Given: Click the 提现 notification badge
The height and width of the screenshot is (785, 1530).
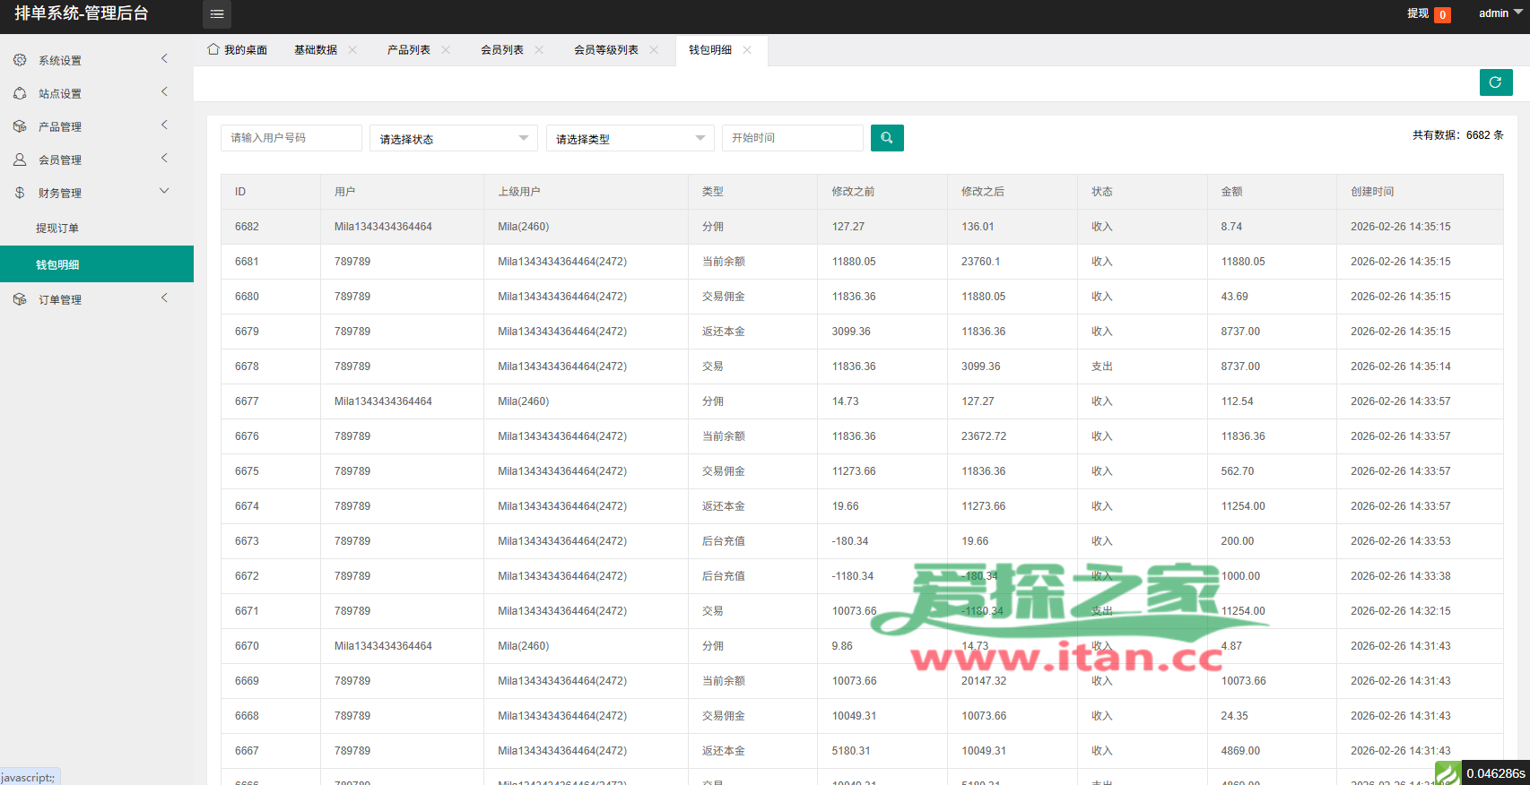Looking at the screenshot, I should tap(1442, 14).
